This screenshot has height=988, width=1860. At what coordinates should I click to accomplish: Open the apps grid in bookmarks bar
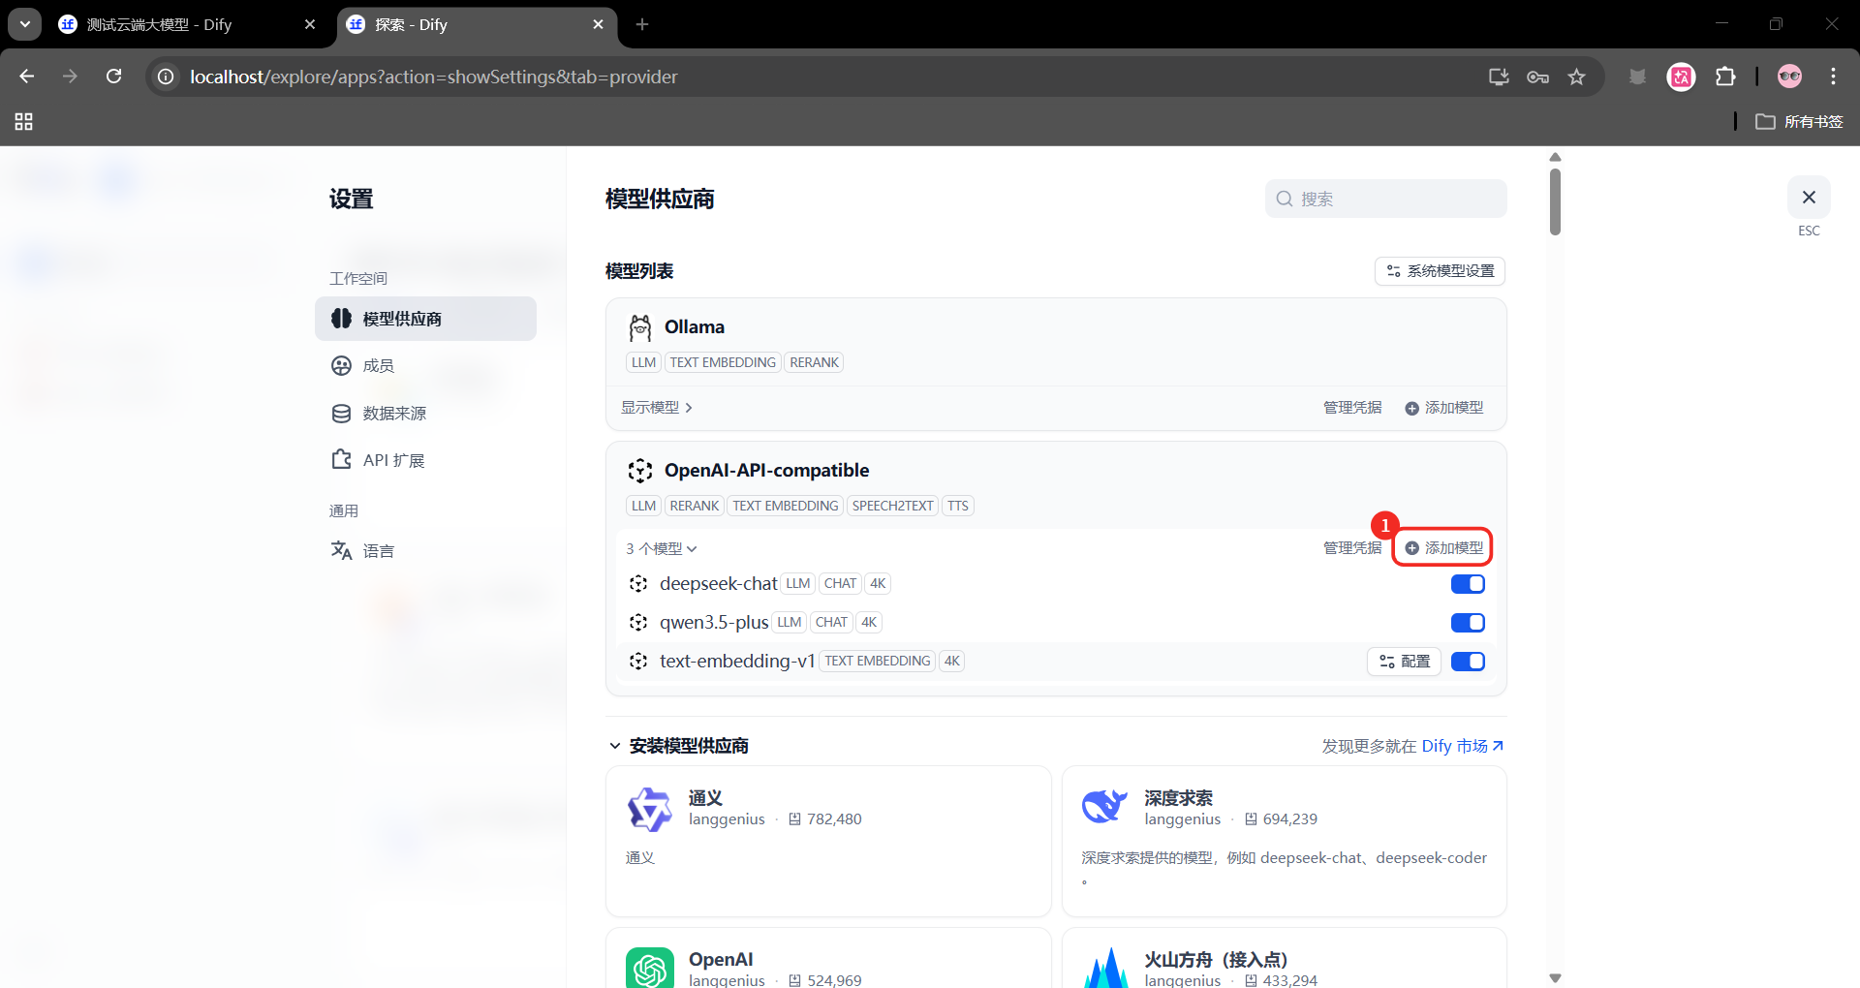24,121
